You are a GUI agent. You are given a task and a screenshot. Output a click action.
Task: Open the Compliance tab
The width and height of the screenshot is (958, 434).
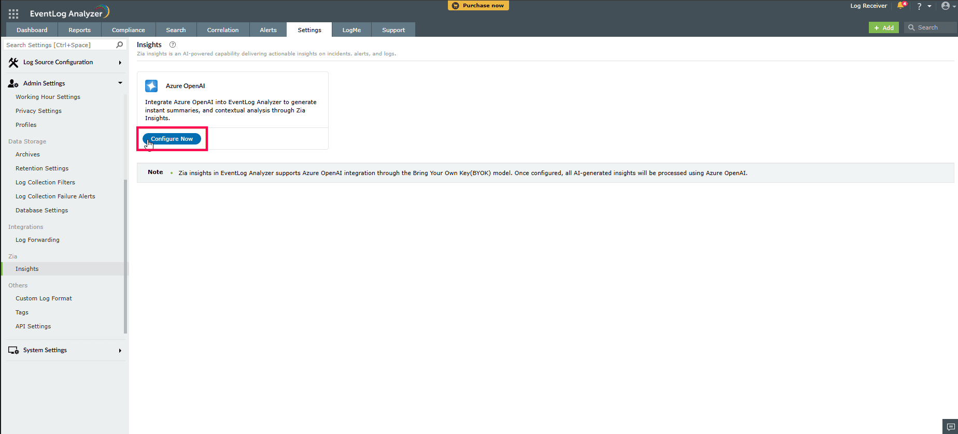coord(129,30)
